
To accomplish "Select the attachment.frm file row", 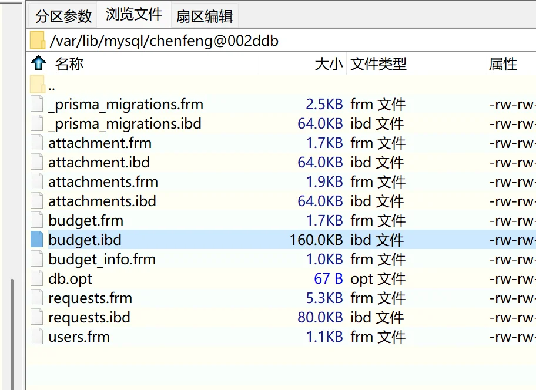I will (x=100, y=143).
